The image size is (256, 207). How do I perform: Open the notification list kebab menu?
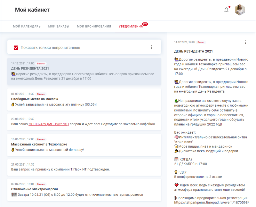[152, 47]
